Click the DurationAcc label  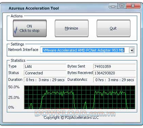[77, 80]
